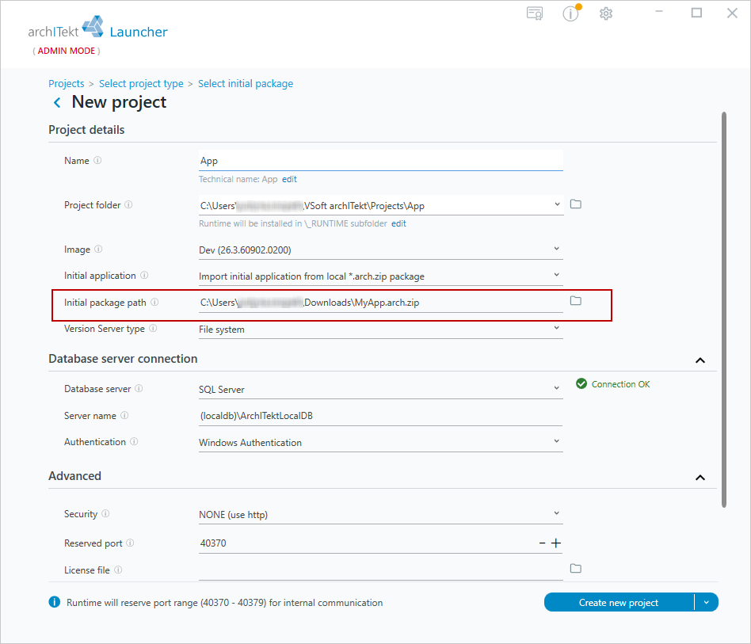Open the Security dropdown
The width and height of the screenshot is (751, 644).
557,514
